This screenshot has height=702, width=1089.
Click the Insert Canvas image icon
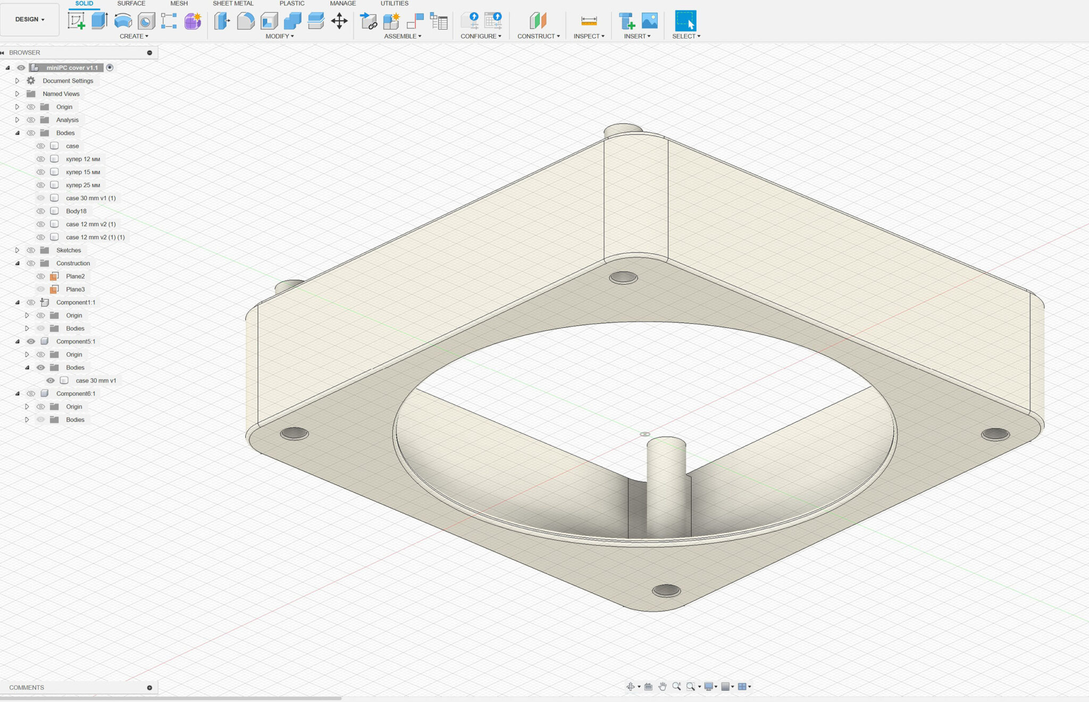(650, 21)
